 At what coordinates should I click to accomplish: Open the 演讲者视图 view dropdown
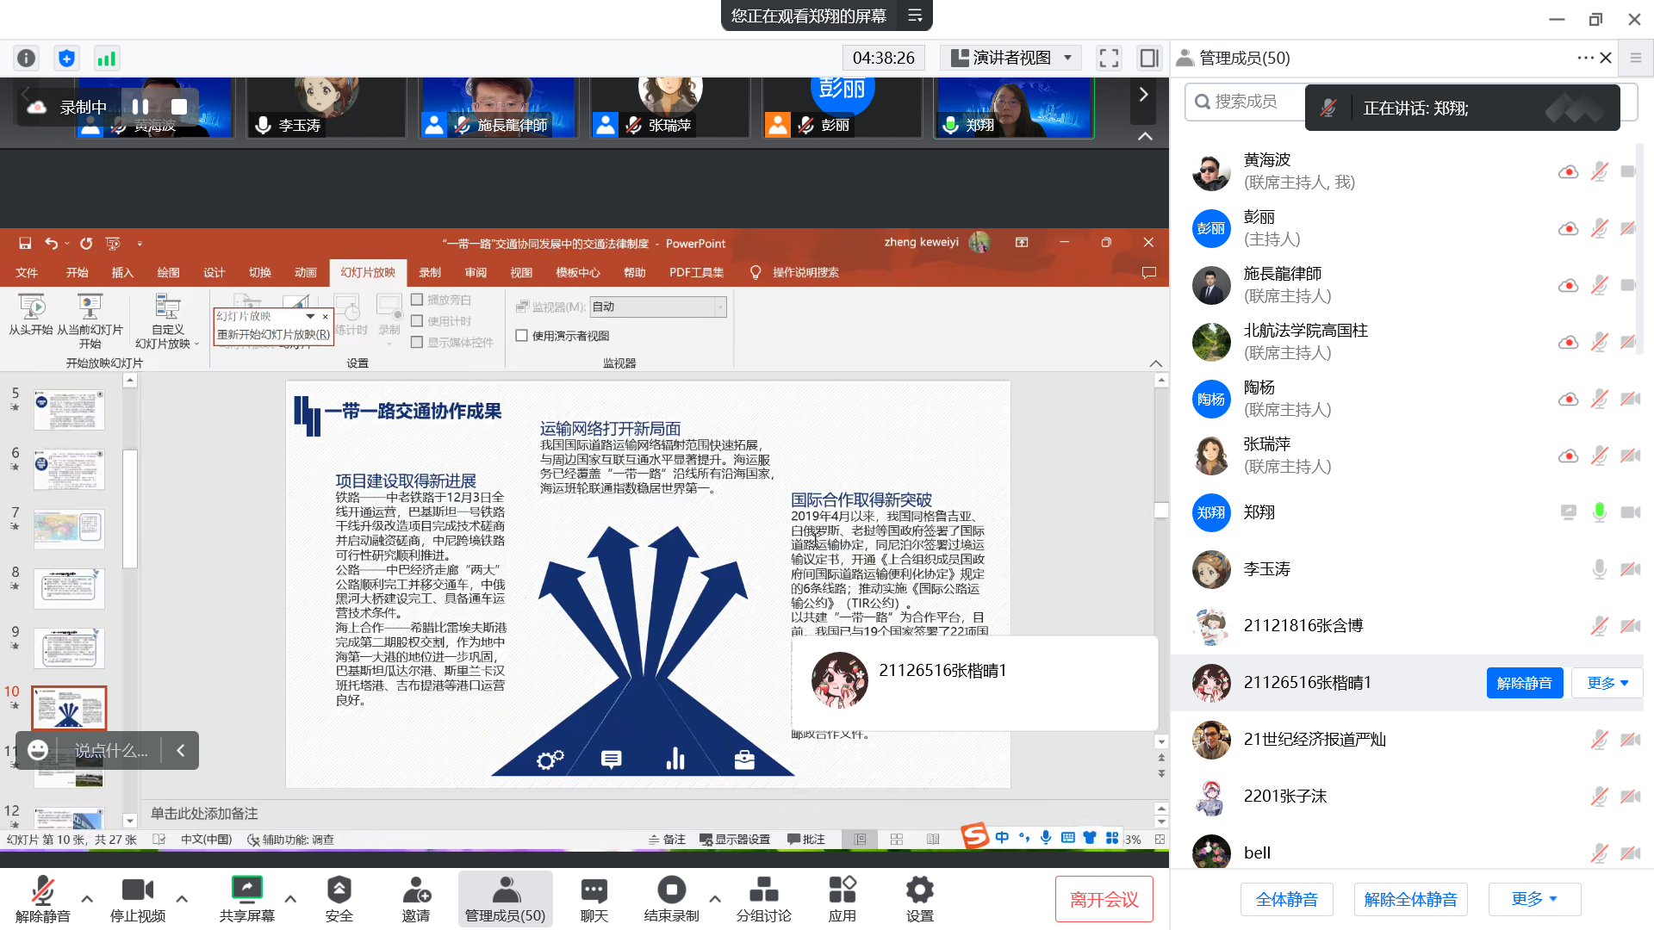(1011, 58)
